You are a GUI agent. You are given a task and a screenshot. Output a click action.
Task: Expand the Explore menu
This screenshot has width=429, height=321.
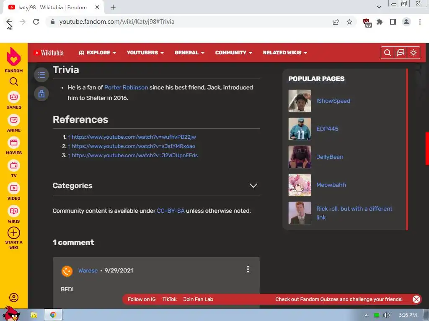[97, 53]
